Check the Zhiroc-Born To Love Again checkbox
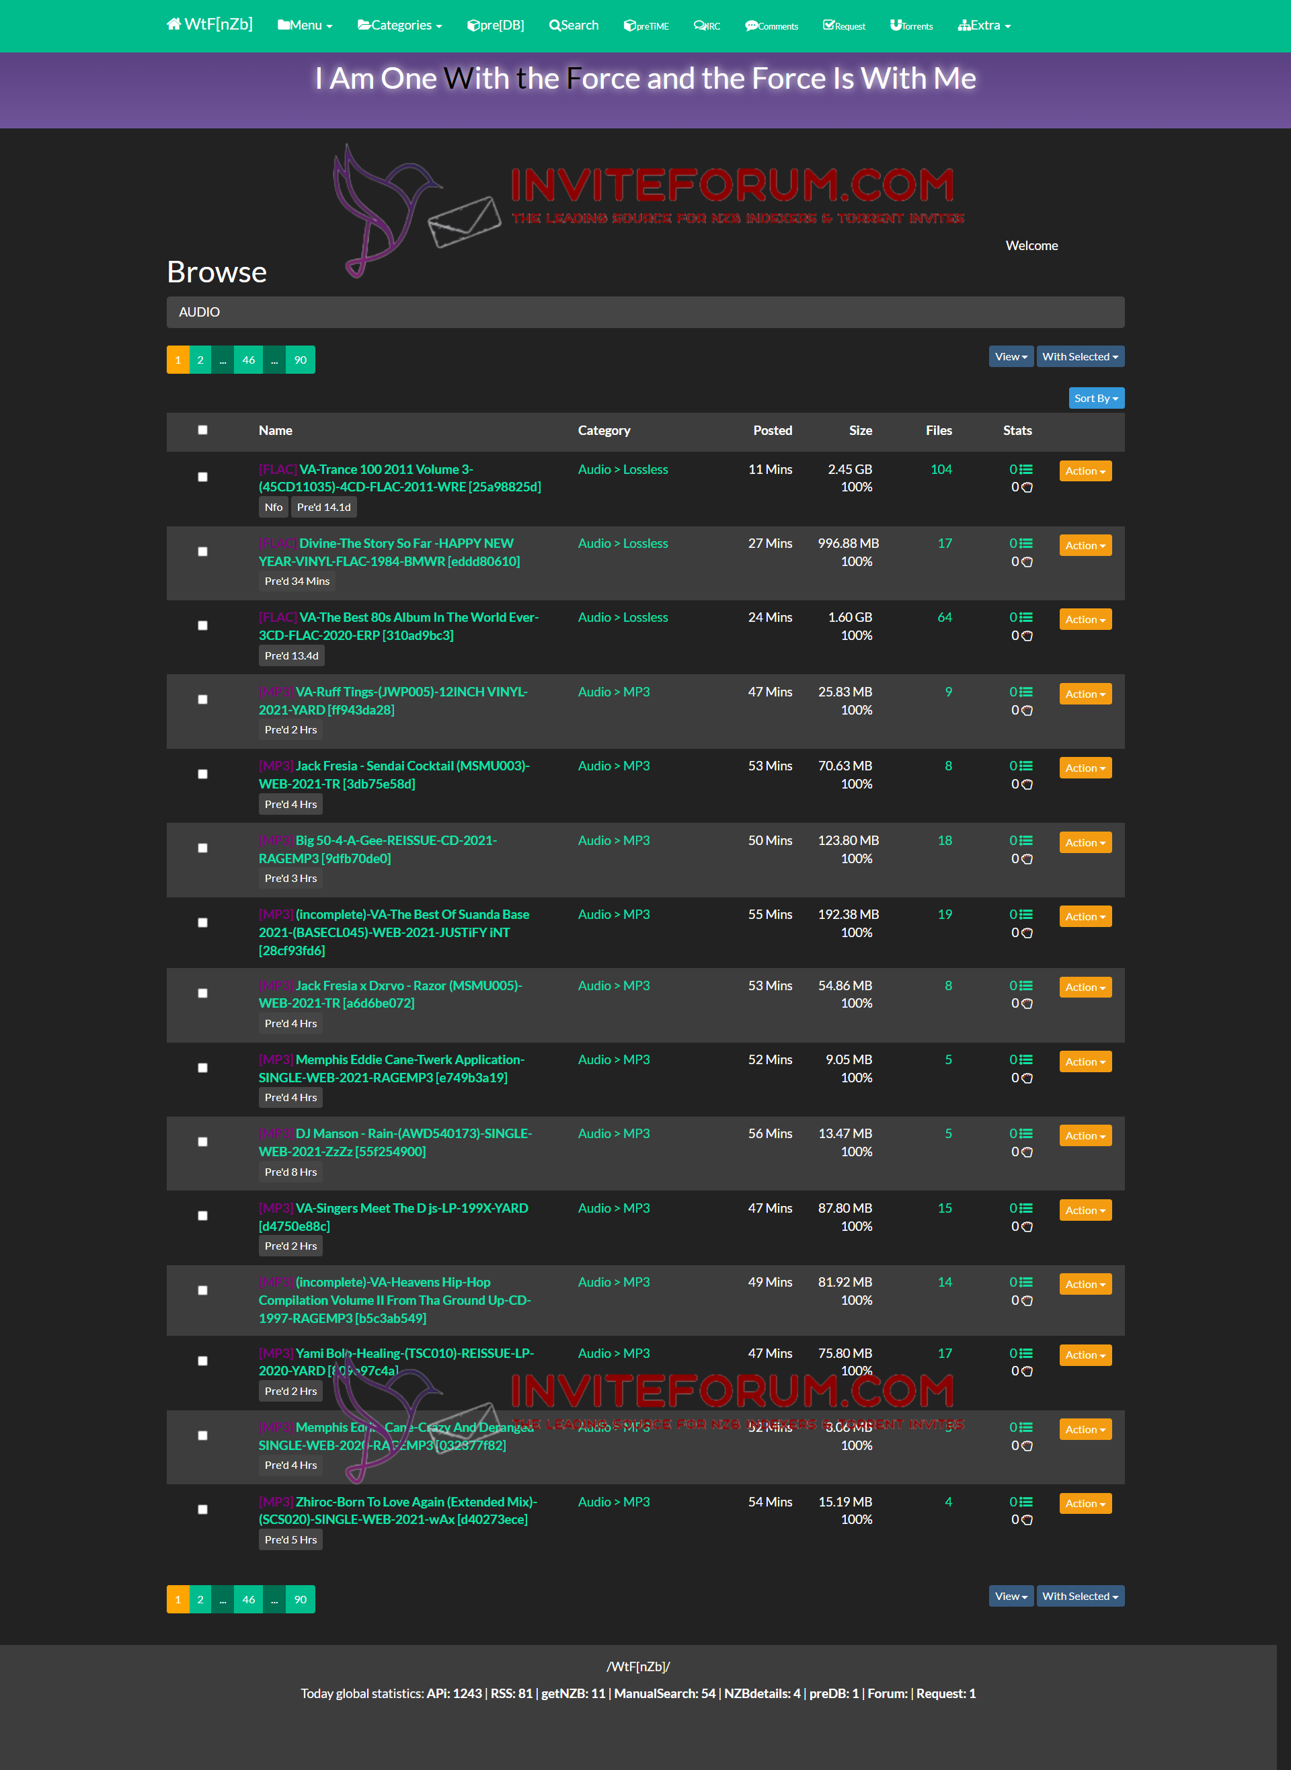This screenshot has width=1291, height=1770. (x=202, y=1510)
